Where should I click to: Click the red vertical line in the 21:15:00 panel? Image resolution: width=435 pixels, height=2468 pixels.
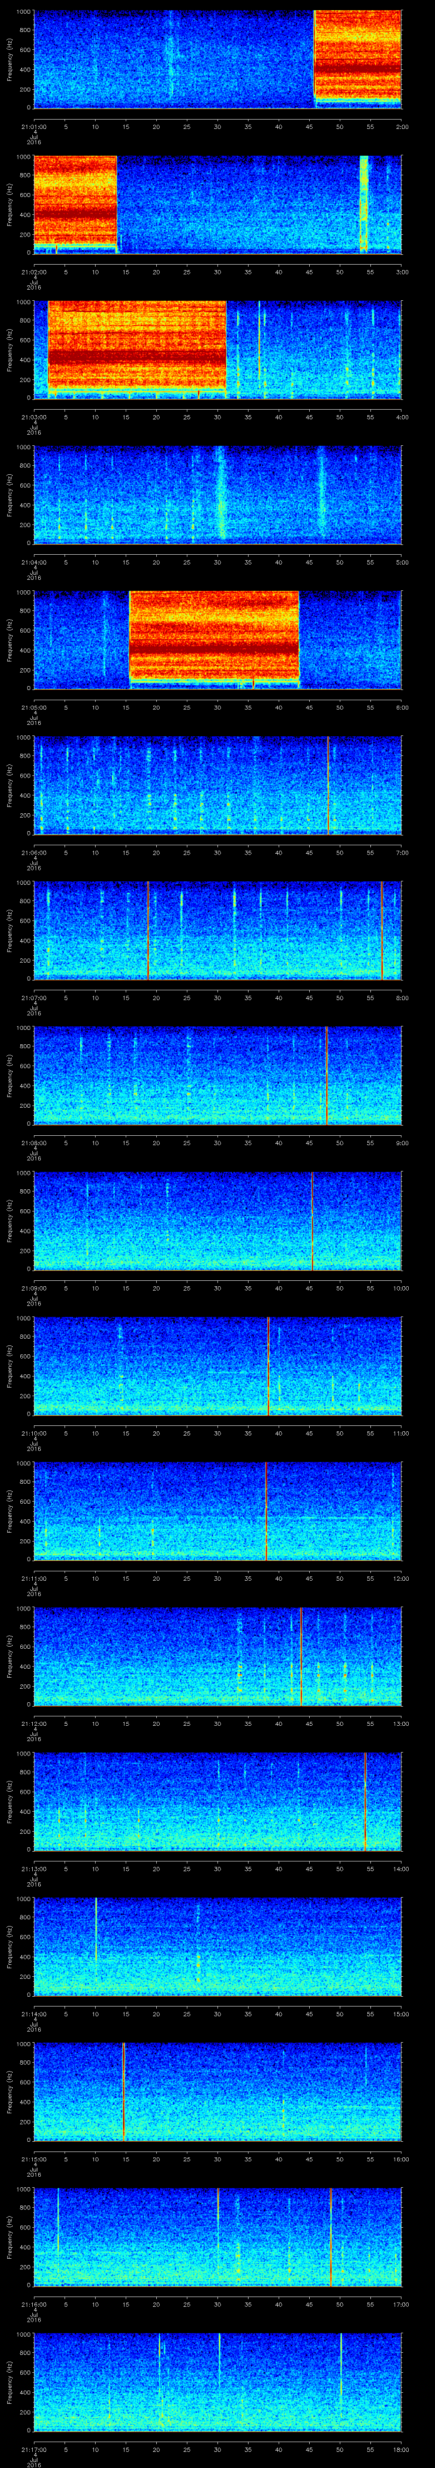[x=123, y=2091]
